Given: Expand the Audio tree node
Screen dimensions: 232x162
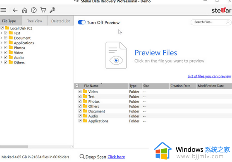Looking at the screenshot, I should (1, 57).
